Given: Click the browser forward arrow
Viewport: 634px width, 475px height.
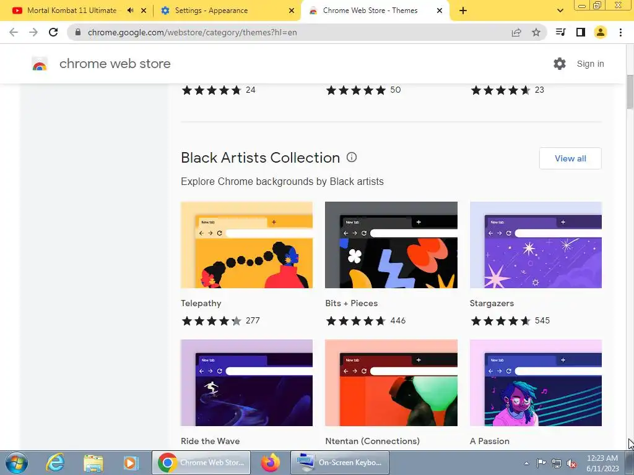Looking at the screenshot, I should 33,32.
